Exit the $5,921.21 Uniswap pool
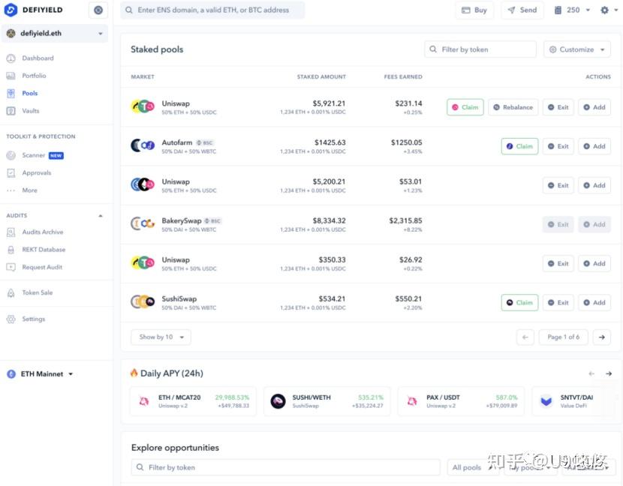This screenshot has height=486, width=623. tap(558, 107)
